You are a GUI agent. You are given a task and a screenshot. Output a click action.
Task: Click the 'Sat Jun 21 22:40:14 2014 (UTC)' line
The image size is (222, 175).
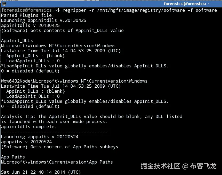point(41,172)
